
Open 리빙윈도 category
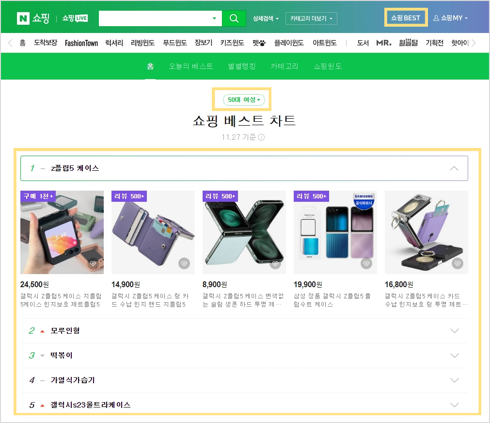click(143, 43)
